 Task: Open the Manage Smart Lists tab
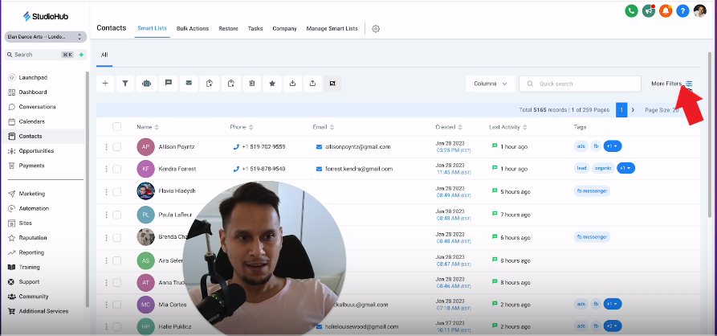pyautogui.click(x=332, y=28)
